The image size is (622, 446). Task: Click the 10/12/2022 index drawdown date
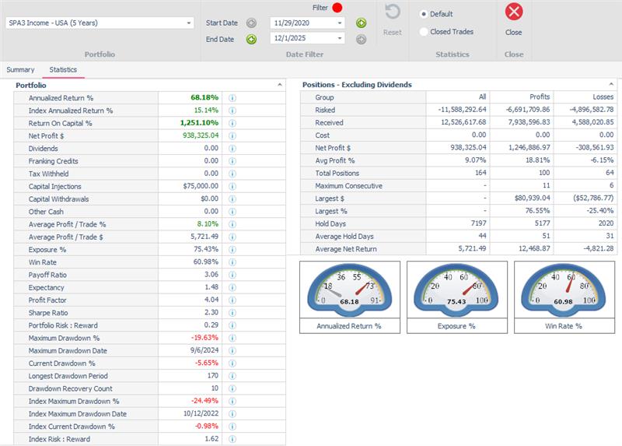tap(201, 413)
